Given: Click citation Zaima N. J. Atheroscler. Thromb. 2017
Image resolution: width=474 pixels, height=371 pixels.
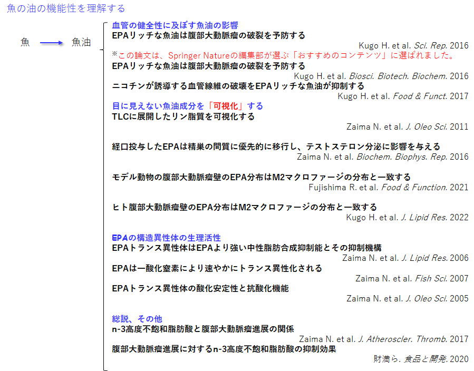Looking at the screenshot, I should [384, 339].
